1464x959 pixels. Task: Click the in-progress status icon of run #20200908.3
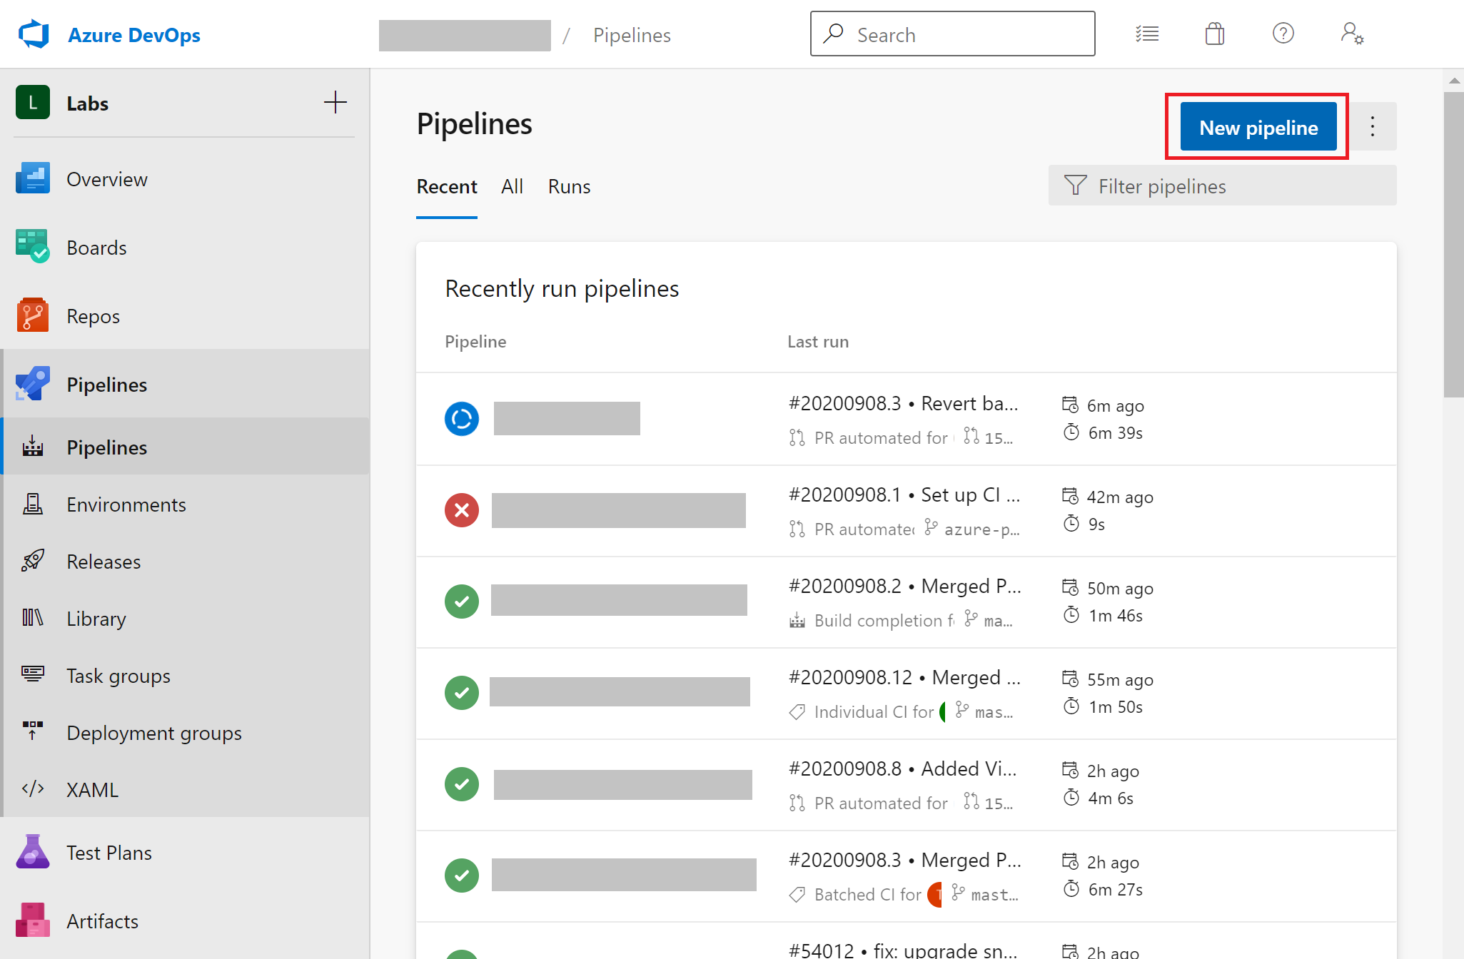[x=462, y=419]
